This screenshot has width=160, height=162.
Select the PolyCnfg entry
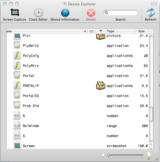point(31,56)
